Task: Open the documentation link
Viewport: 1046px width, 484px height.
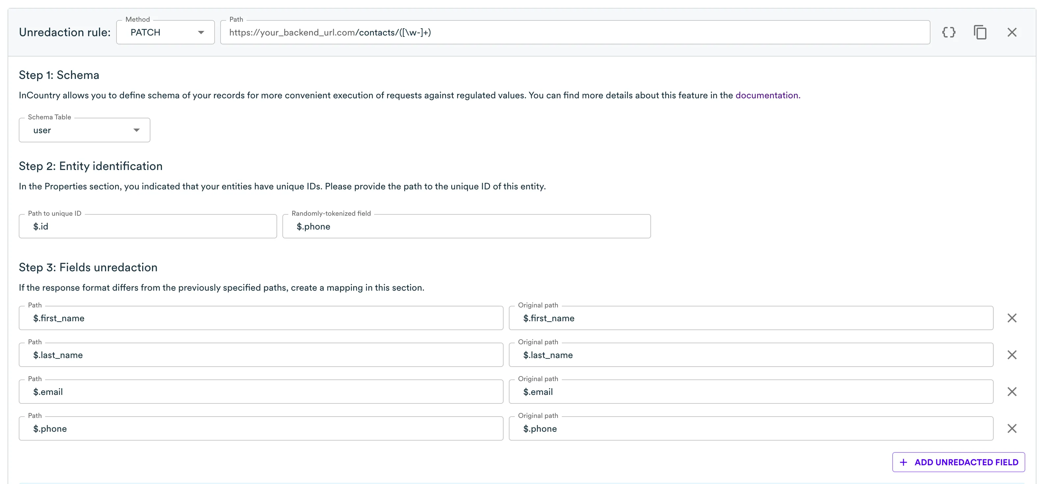Action: point(768,95)
